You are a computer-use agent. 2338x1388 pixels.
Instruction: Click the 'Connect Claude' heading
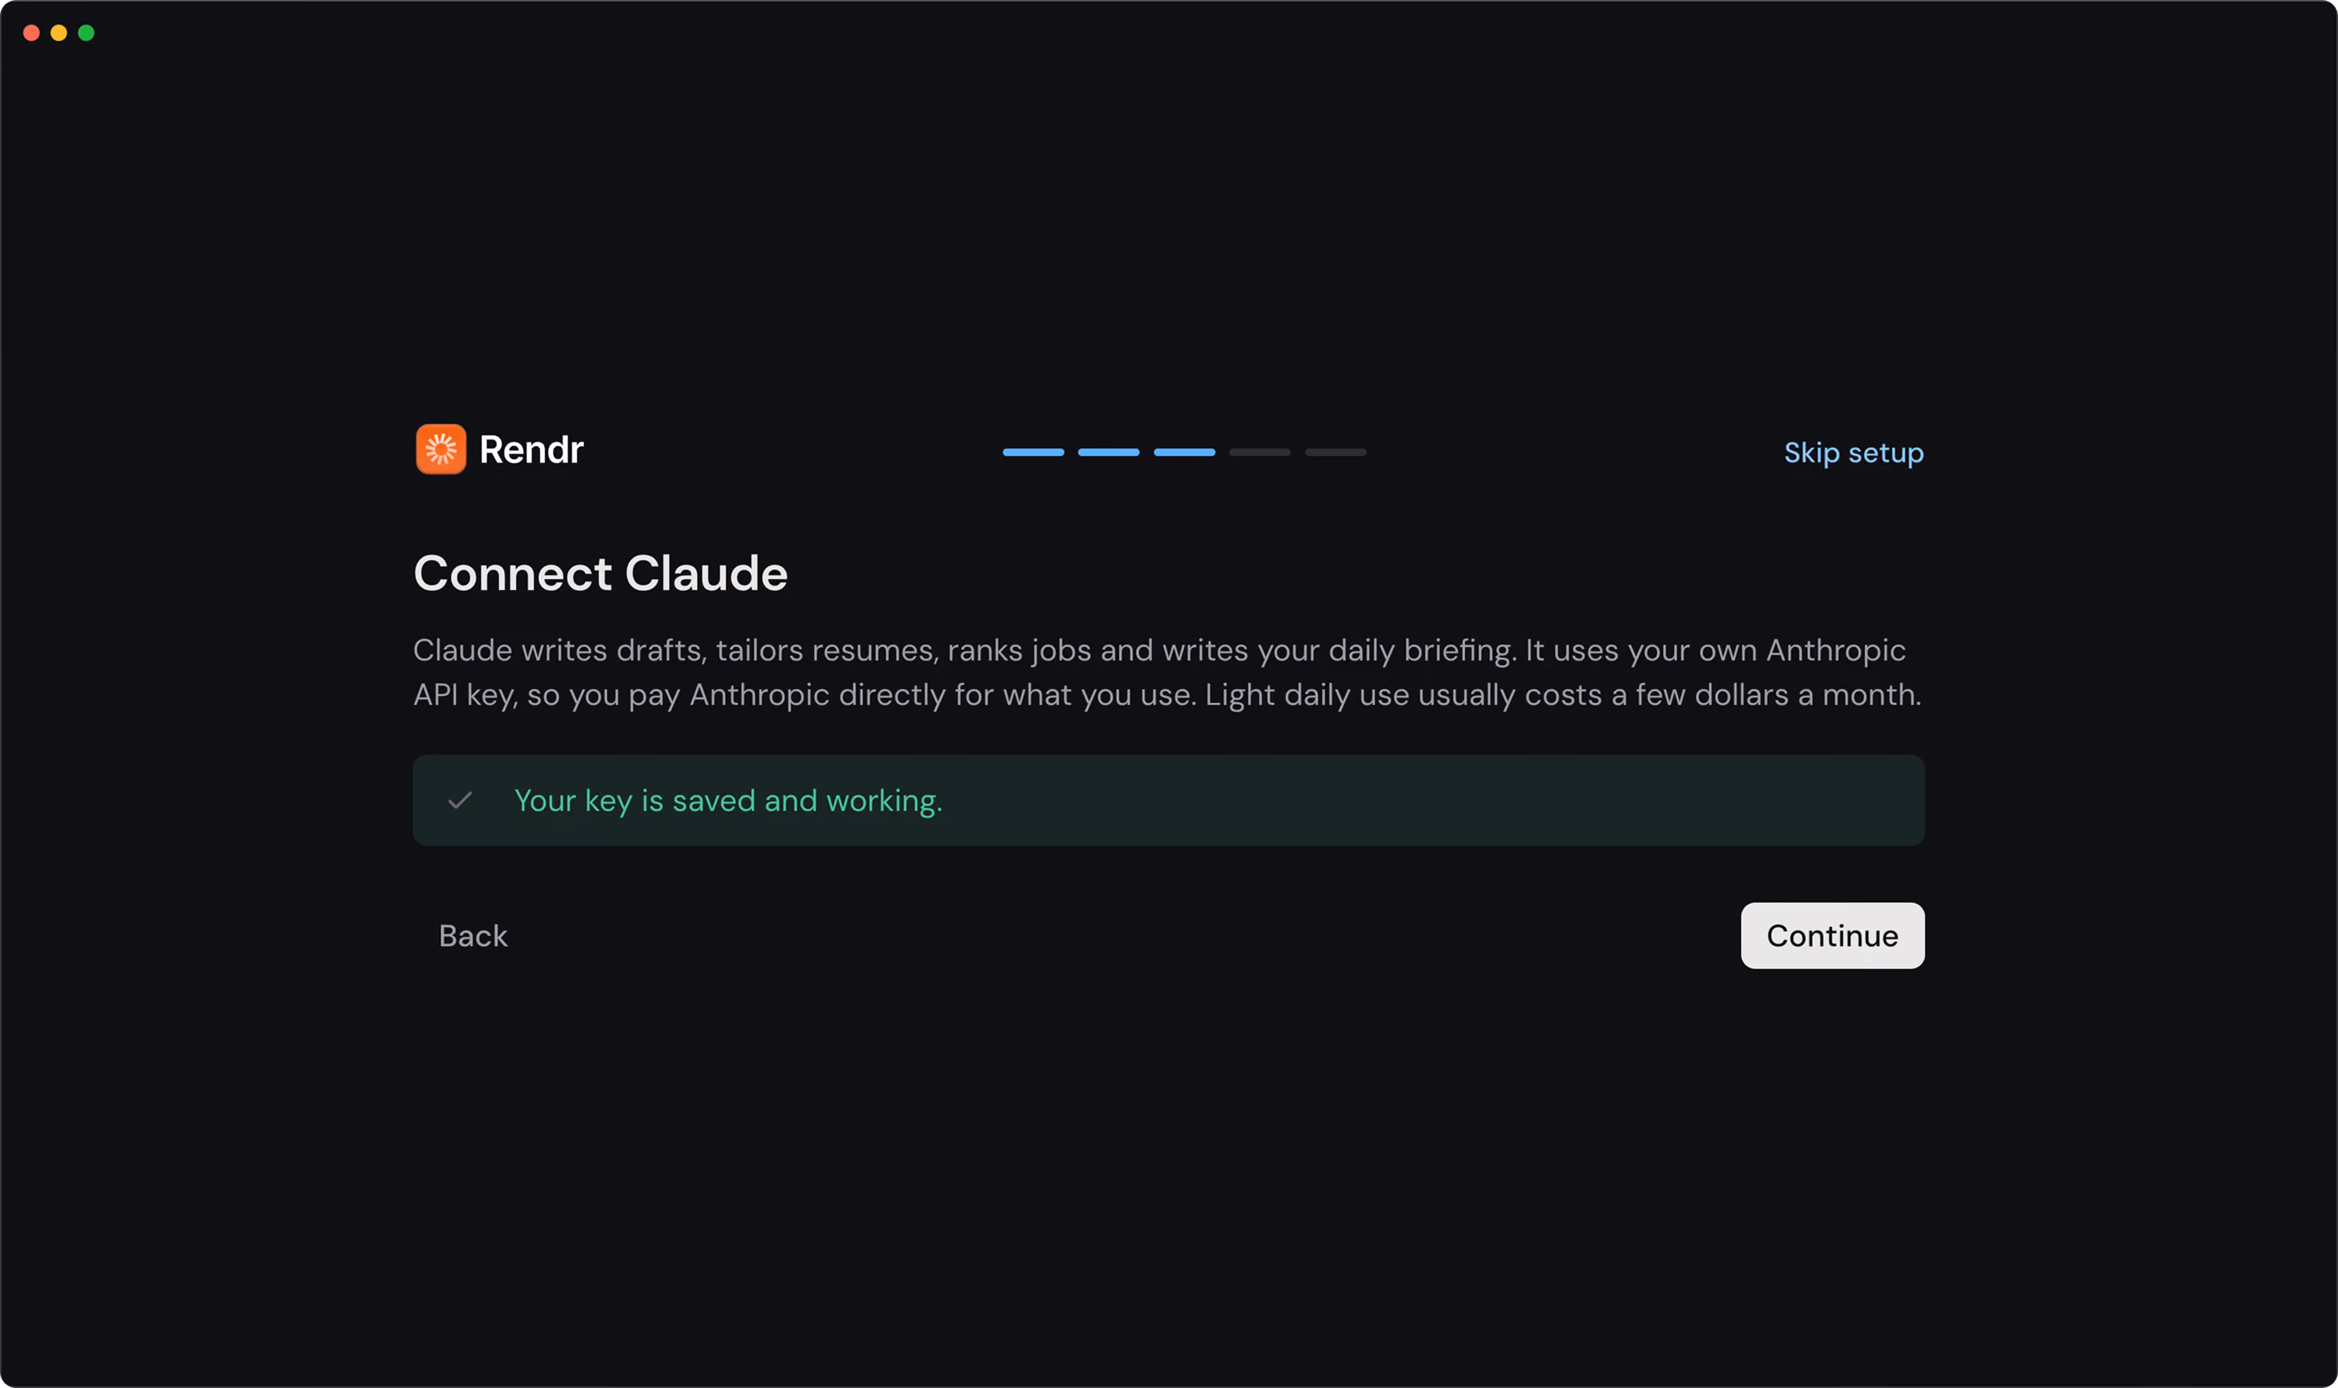[600, 574]
